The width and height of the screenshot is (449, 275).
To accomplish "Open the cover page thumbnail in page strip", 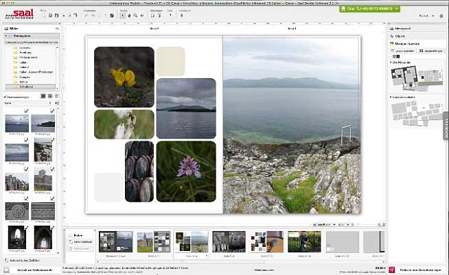I will [116, 242].
